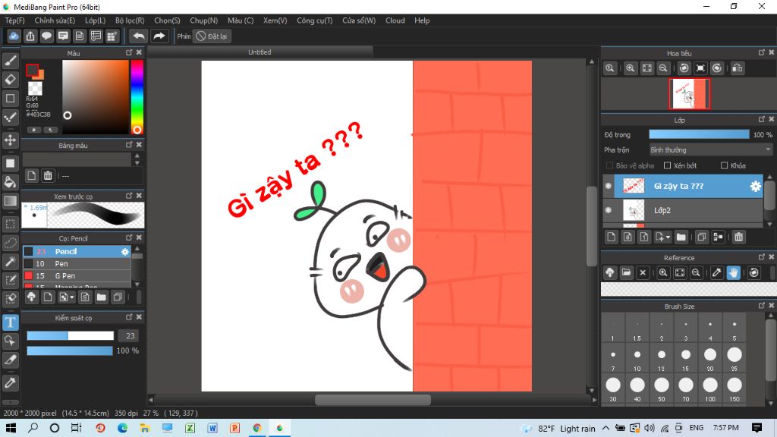Image resolution: width=777 pixels, height=437 pixels.
Task: Click the cloud save icon in toolbar
Action: (x=14, y=36)
